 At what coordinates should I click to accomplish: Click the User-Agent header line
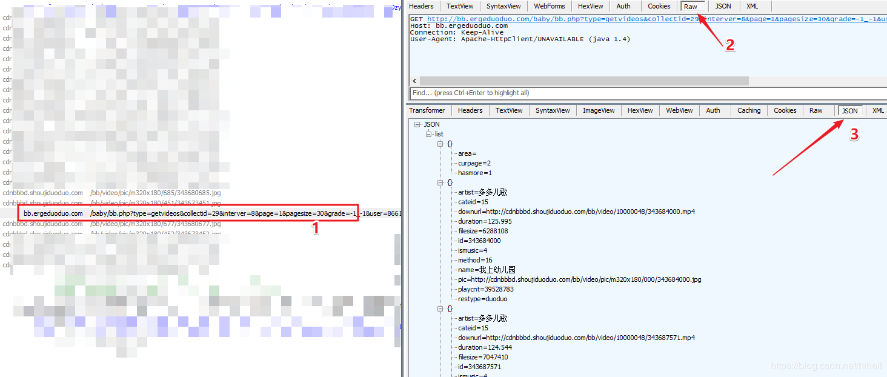click(520, 39)
